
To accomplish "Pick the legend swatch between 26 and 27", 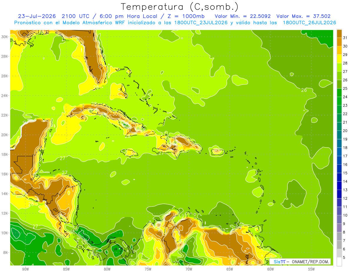I will pyautogui.click(x=339, y=76).
